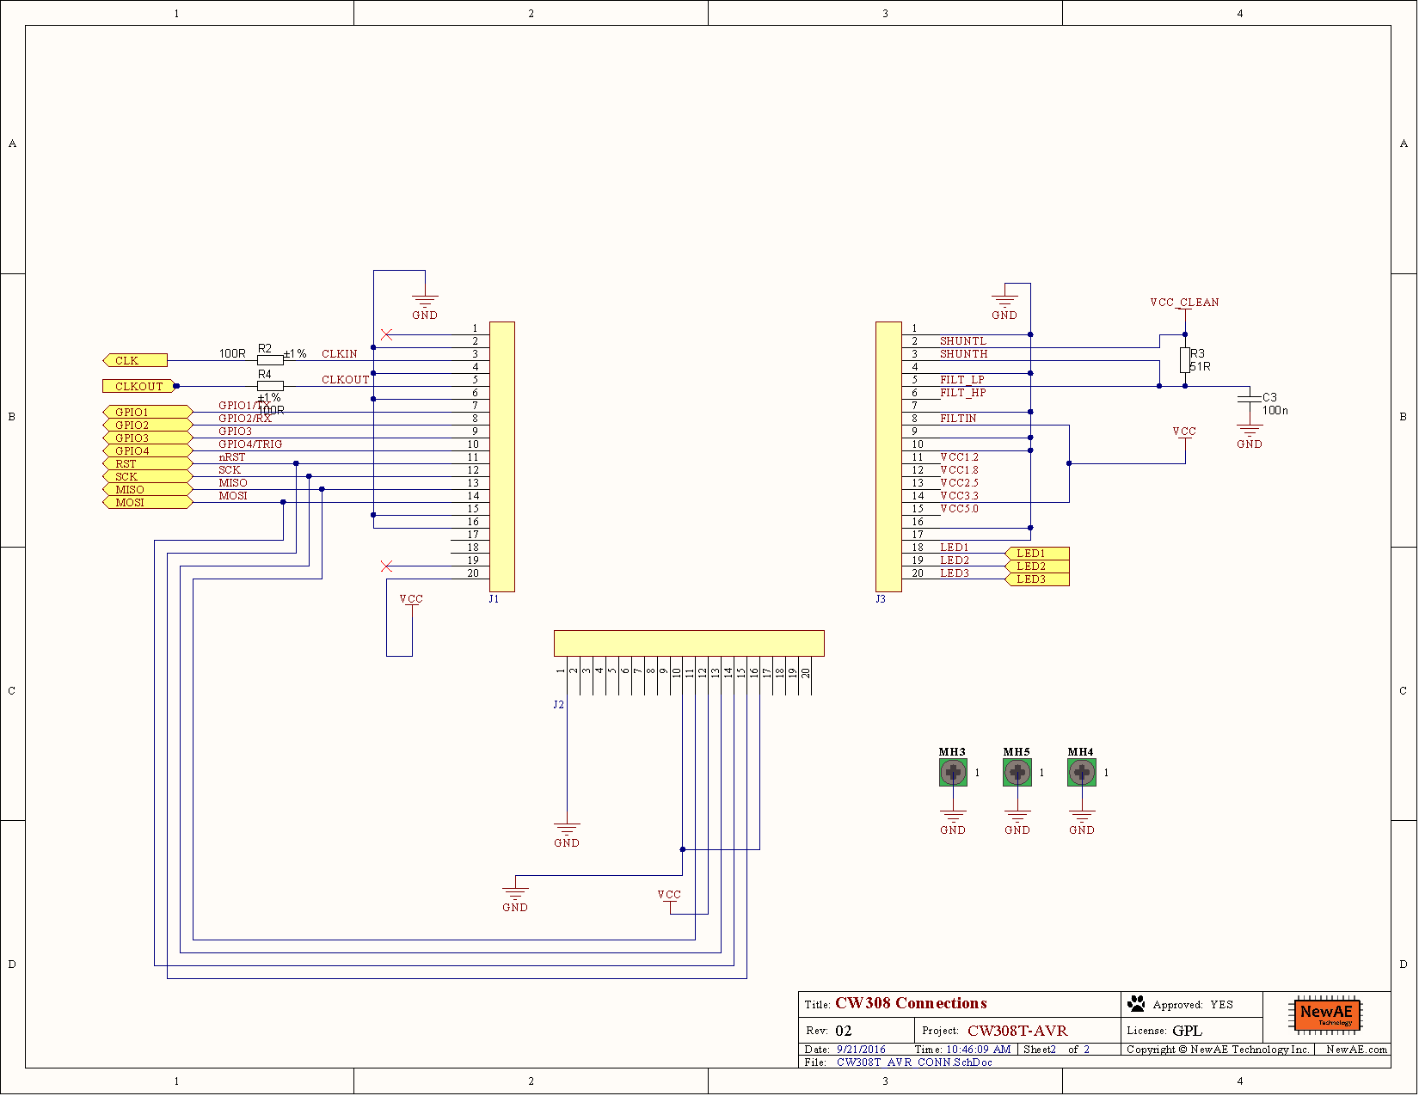
Task: Select mounting hole MH5 symbol
Action: (x=1017, y=773)
